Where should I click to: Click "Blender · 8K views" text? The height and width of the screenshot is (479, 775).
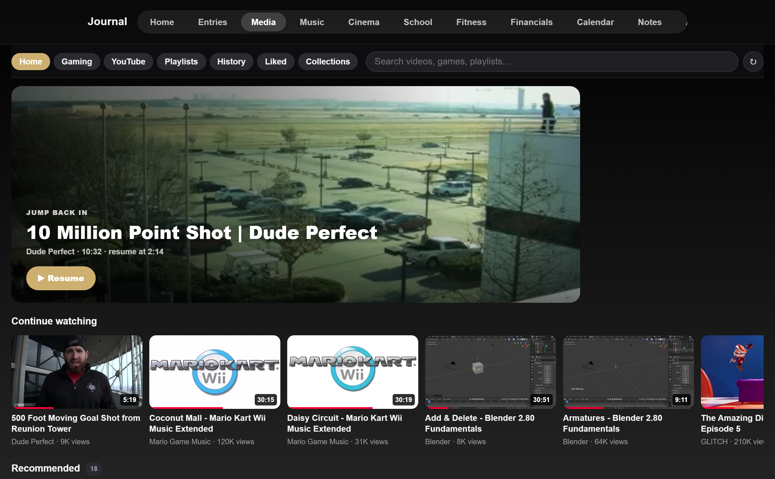455,442
